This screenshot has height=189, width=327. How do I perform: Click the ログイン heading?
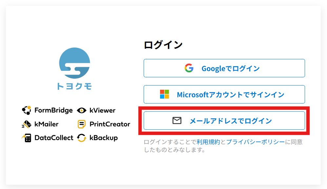(x=163, y=45)
